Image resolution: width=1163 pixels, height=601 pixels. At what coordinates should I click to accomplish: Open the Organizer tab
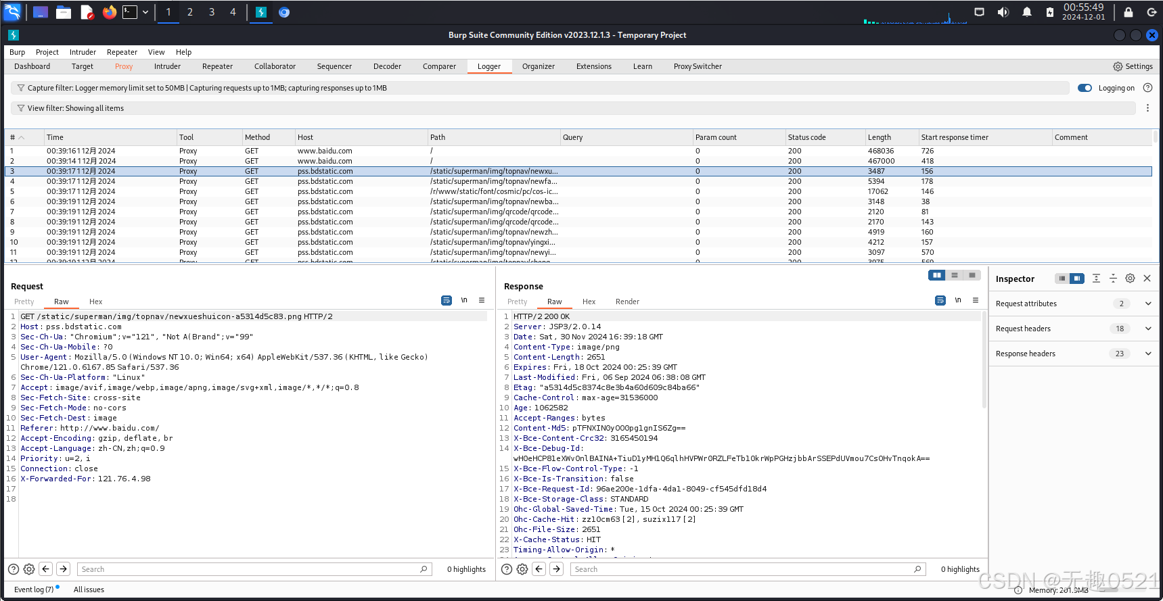pos(539,66)
